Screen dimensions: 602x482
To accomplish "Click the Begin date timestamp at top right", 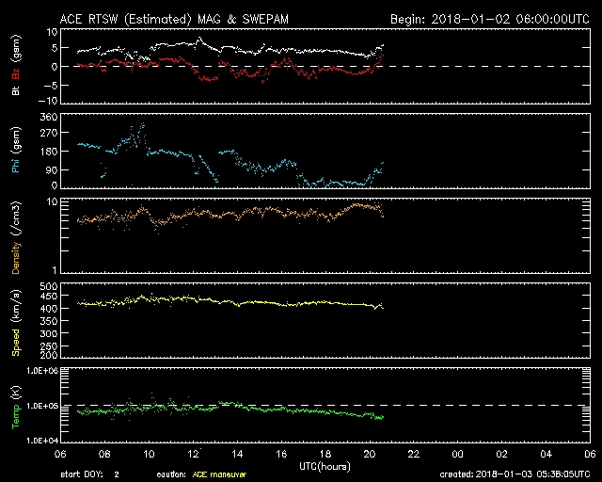I will pos(489,19).
